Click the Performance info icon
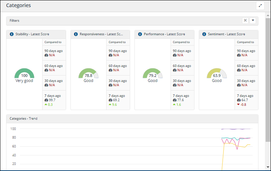This screenshot has width=271, height=171. [x=140, y=34]
